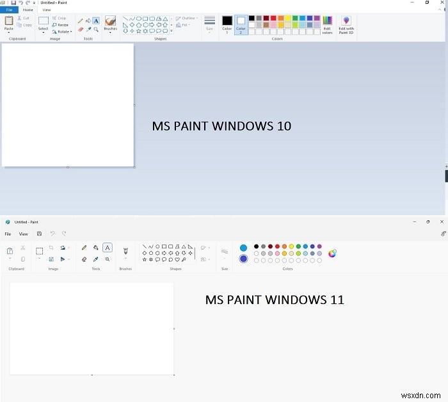Select the Text tool in Windows 10 Paint

click(x=96, y=20)
